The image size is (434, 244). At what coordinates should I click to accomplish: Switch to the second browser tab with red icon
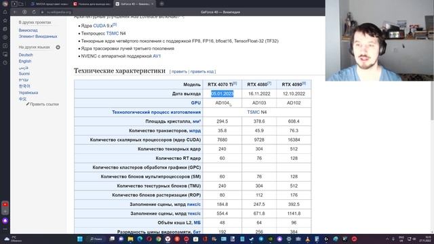click(x=92, y=4)
